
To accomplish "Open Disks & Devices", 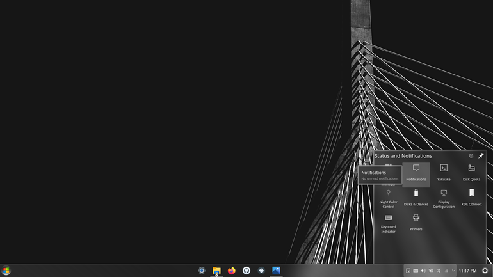I will [416, 198].
